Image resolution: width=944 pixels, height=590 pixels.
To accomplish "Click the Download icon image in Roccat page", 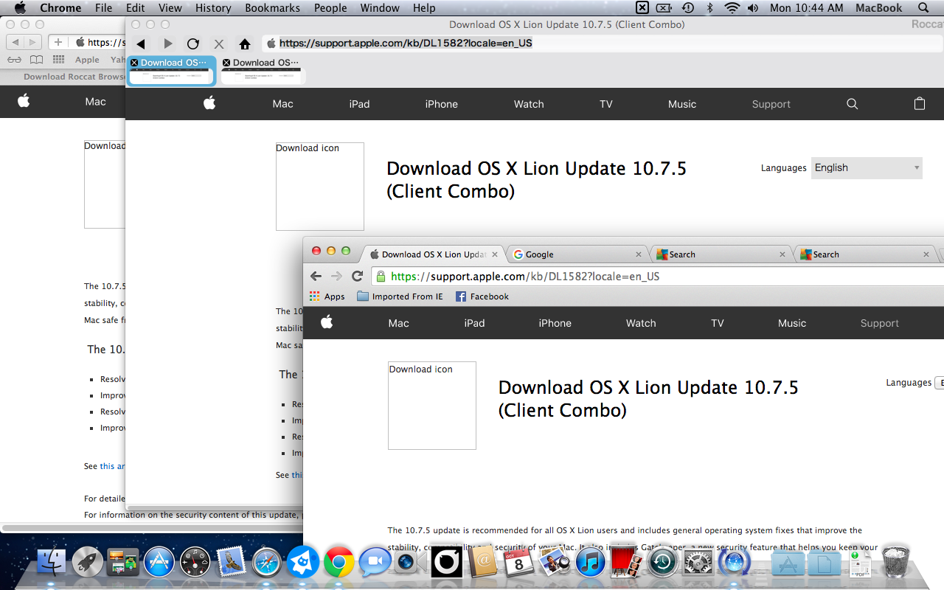I will pyautogui.click(x=320, y=187).
